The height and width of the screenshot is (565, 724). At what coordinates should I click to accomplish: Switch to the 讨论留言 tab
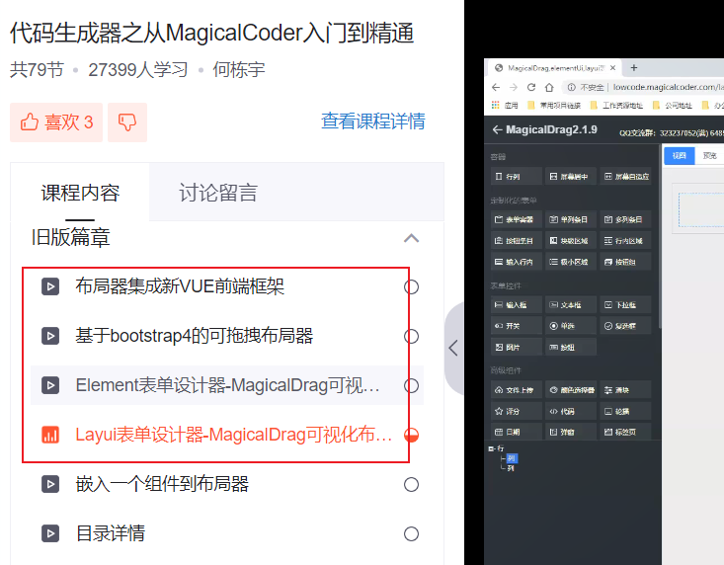(x=218, y=193)
